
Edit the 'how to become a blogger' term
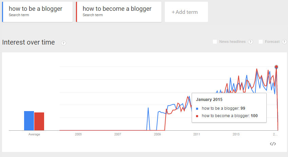pos(119,12)
